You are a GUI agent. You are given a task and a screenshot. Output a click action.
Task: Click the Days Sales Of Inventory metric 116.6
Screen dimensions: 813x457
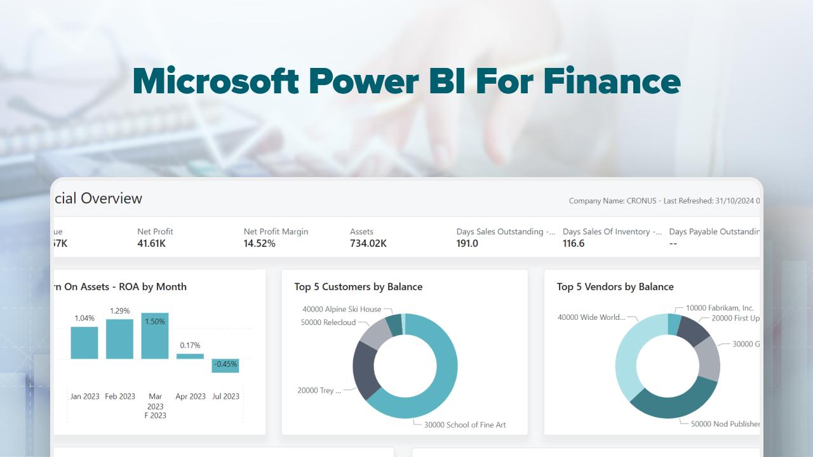coord(574,243)
